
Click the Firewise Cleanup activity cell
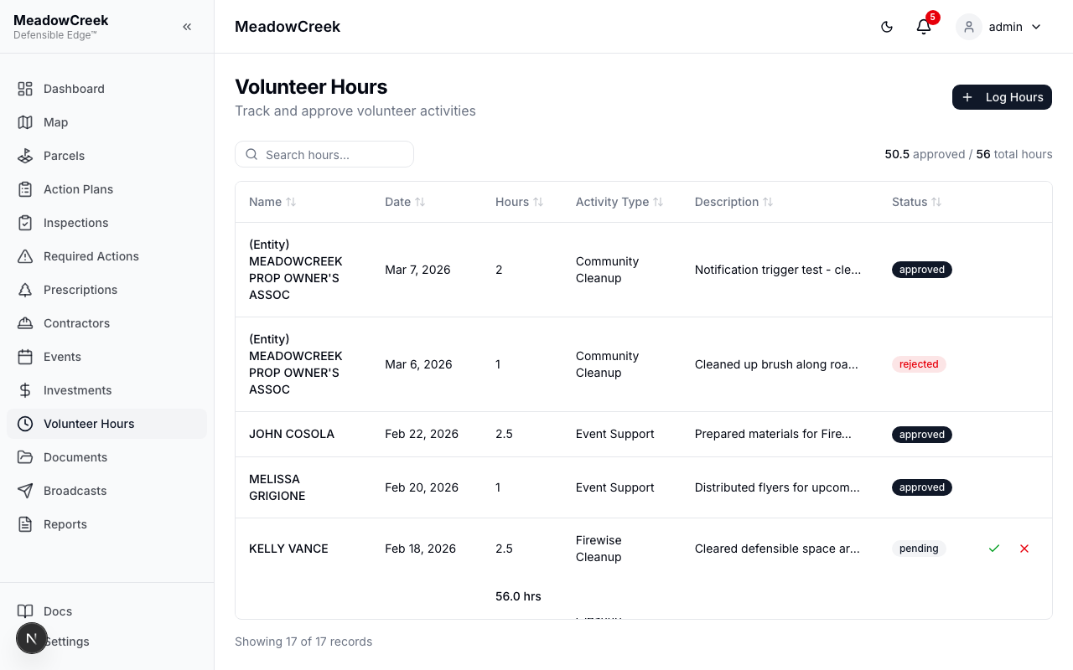click(x=599, y=549)
